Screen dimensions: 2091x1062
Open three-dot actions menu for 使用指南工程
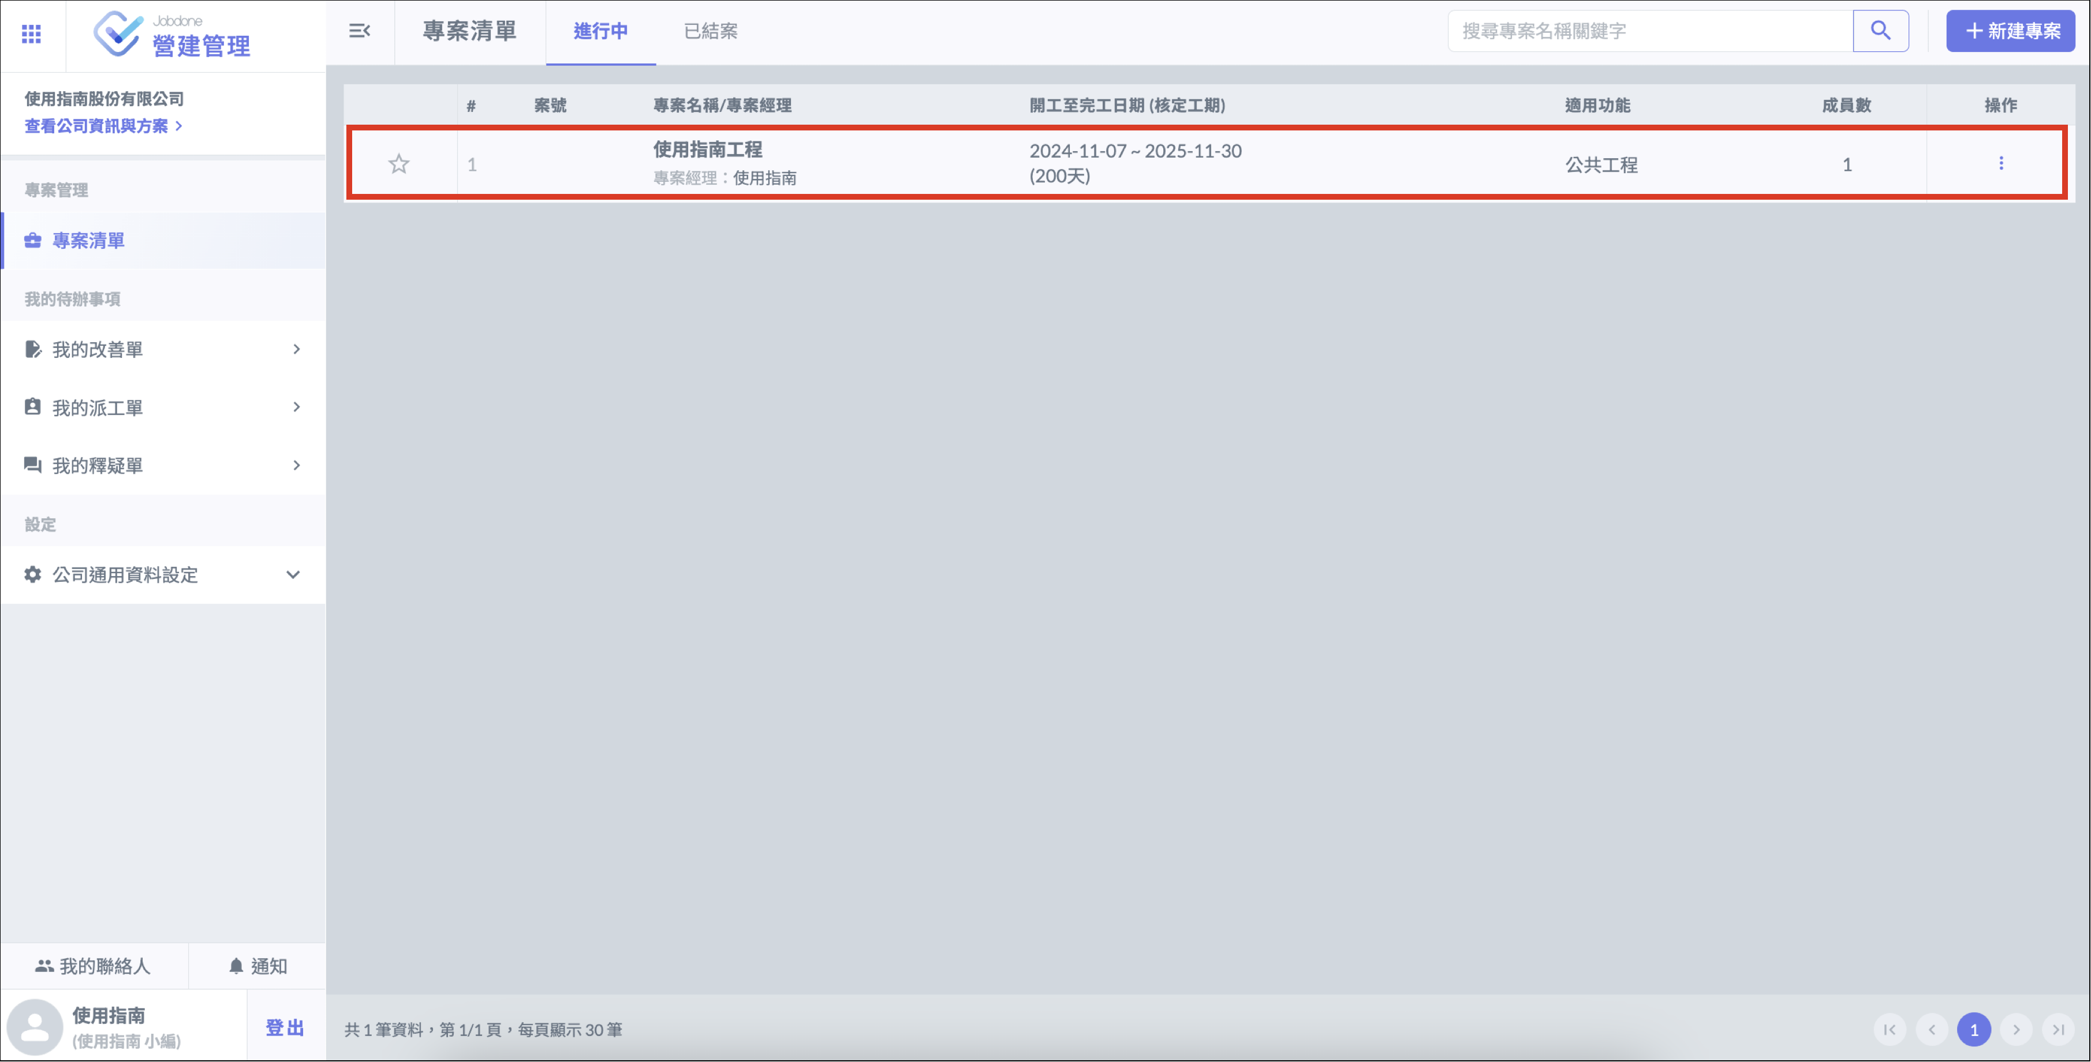(2000, 163)
